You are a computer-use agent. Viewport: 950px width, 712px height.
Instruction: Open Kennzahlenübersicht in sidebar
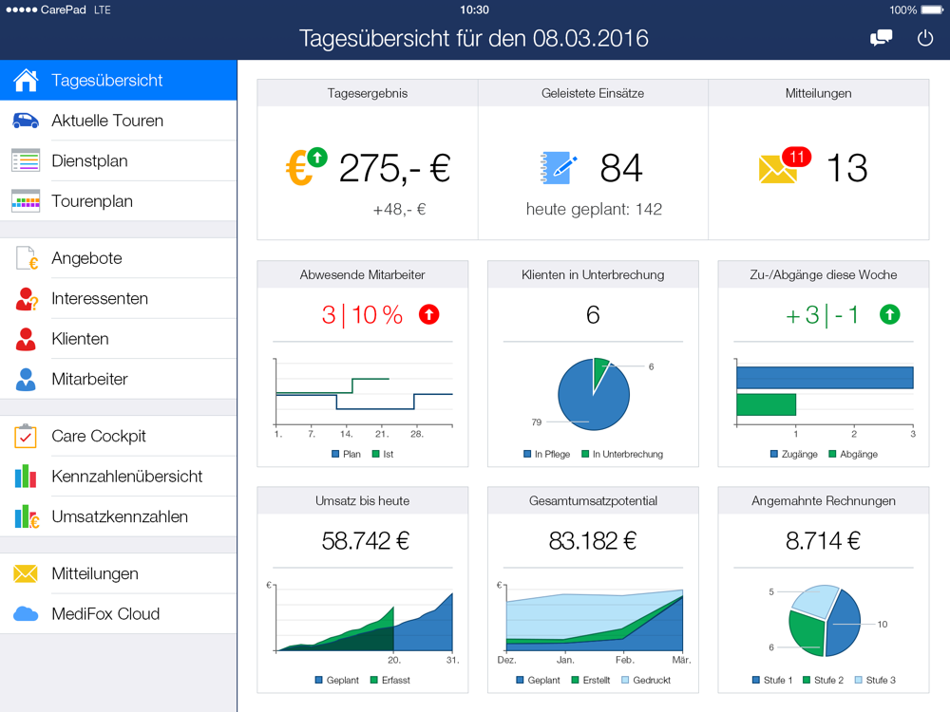(x=126, y=477)
